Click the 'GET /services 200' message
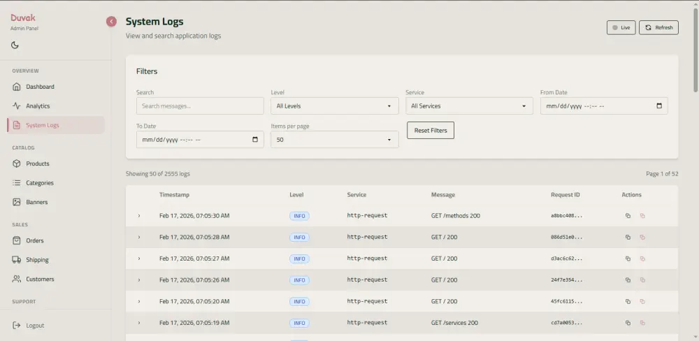699x341 pixels. click(x=455, y=323)
